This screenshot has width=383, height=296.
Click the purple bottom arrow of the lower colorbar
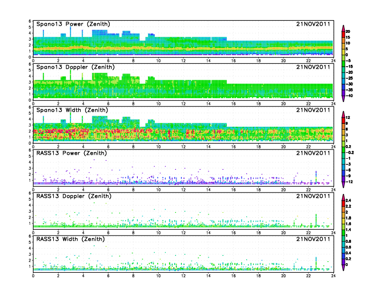343,267
